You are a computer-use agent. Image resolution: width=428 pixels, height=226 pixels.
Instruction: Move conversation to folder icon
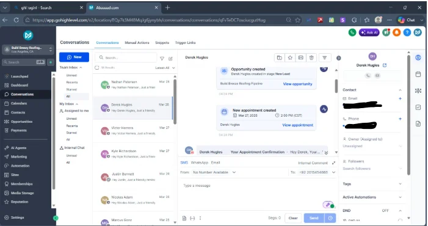coord(279,57)
